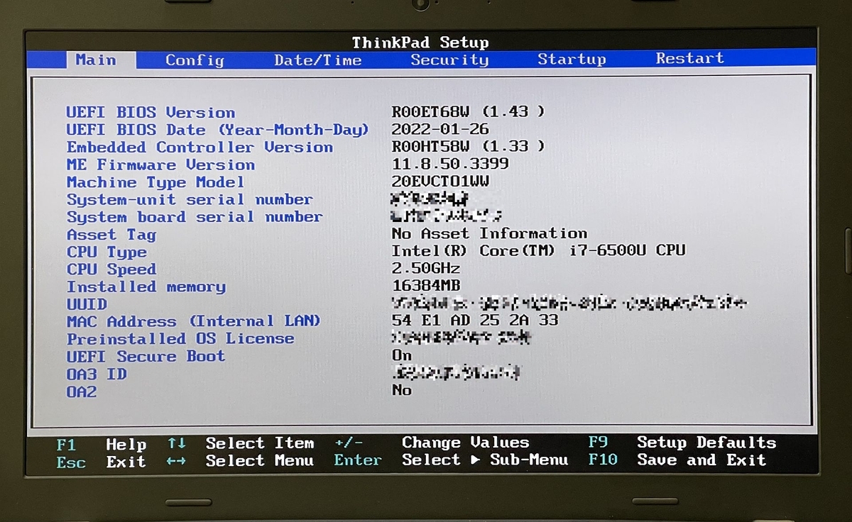Go to the Startup tab
852x522 pixels.
(x=572, y=59)
